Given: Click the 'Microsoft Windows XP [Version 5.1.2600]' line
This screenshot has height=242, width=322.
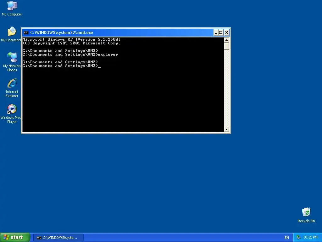Looking at the screenshot, I should 71,39.
